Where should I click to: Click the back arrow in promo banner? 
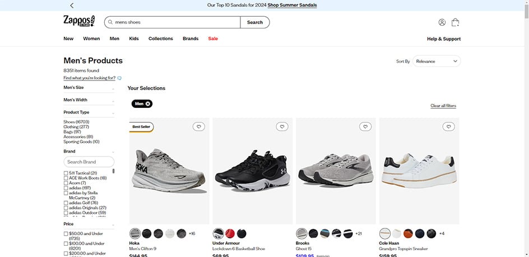coord(72,6)
